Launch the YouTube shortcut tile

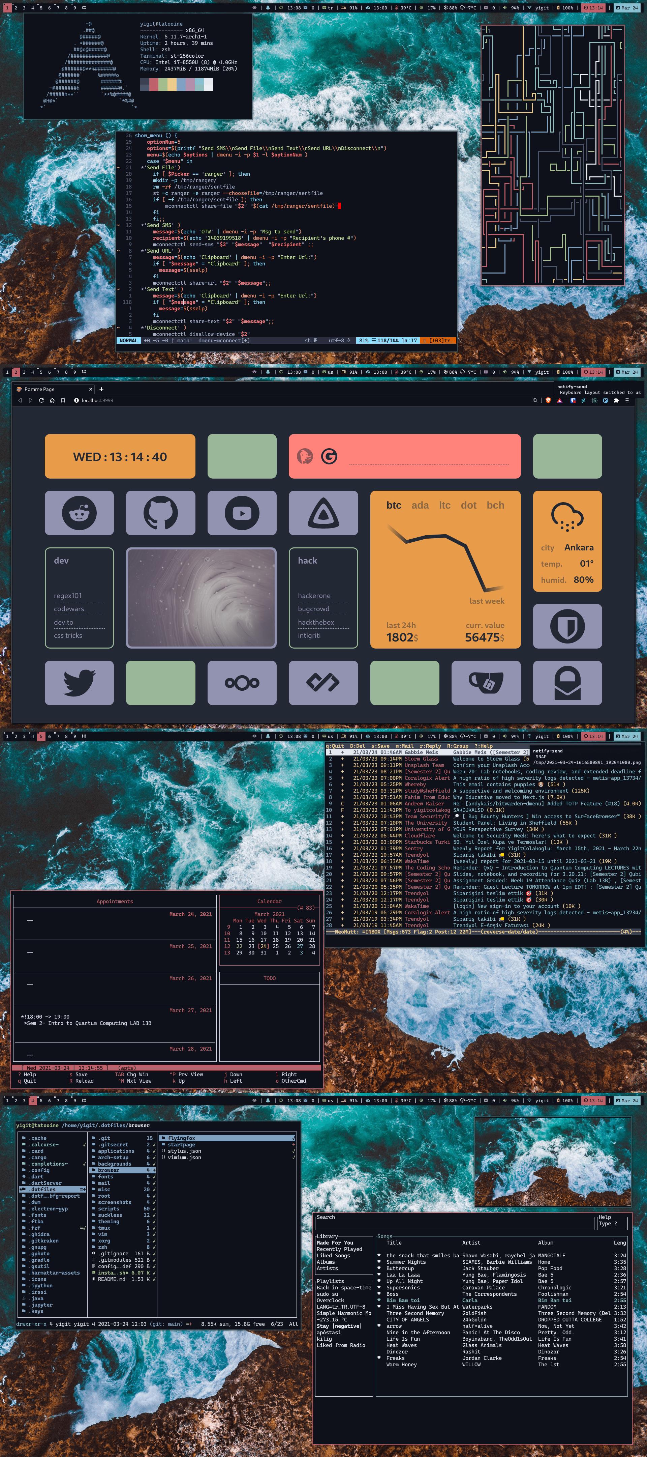(x=242, y=512)
